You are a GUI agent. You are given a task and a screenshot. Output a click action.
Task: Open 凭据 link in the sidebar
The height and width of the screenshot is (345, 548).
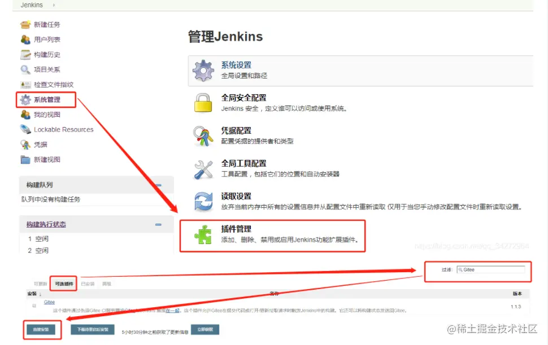click(x=40, y=145)
